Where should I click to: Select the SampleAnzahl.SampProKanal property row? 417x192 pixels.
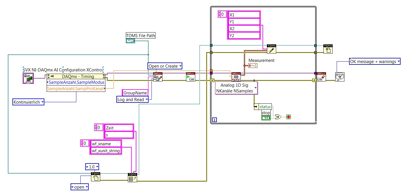pyautogui.click(x=76, y=89)
